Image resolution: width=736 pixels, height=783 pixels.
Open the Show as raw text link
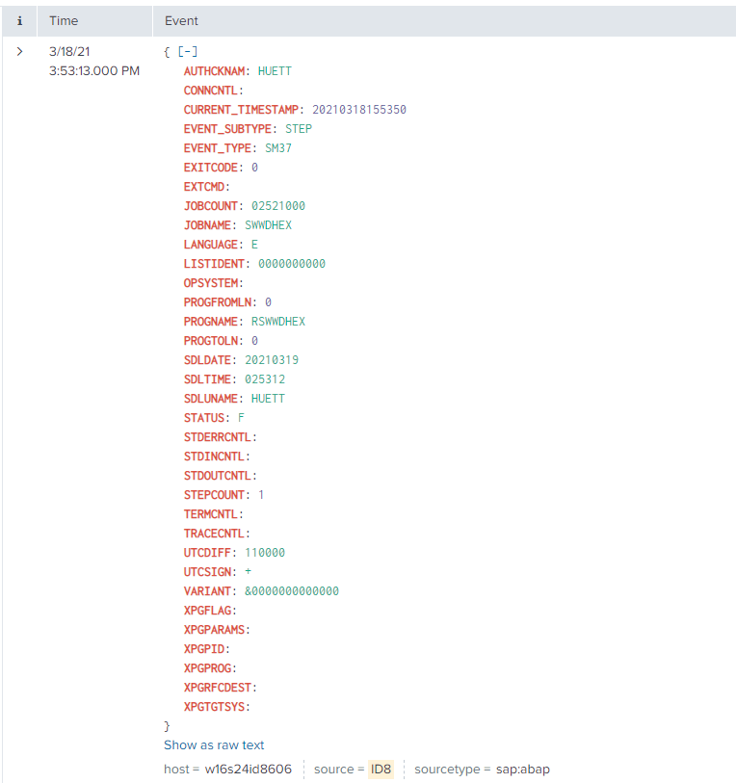pos(214,744)
